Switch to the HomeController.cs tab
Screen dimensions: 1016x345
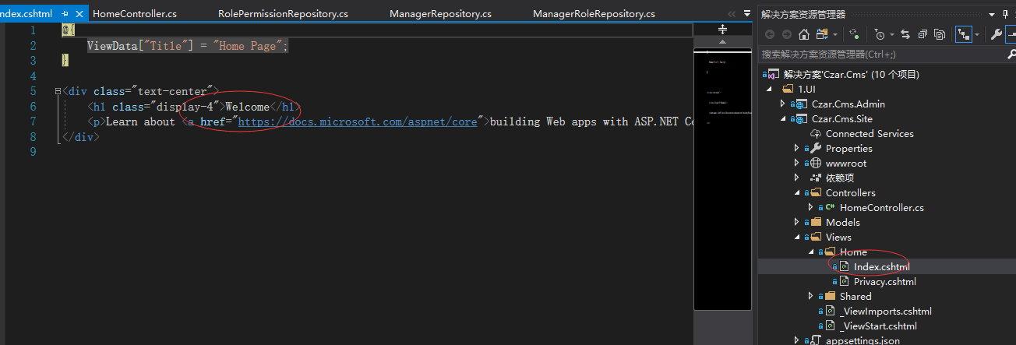[134, 14]
